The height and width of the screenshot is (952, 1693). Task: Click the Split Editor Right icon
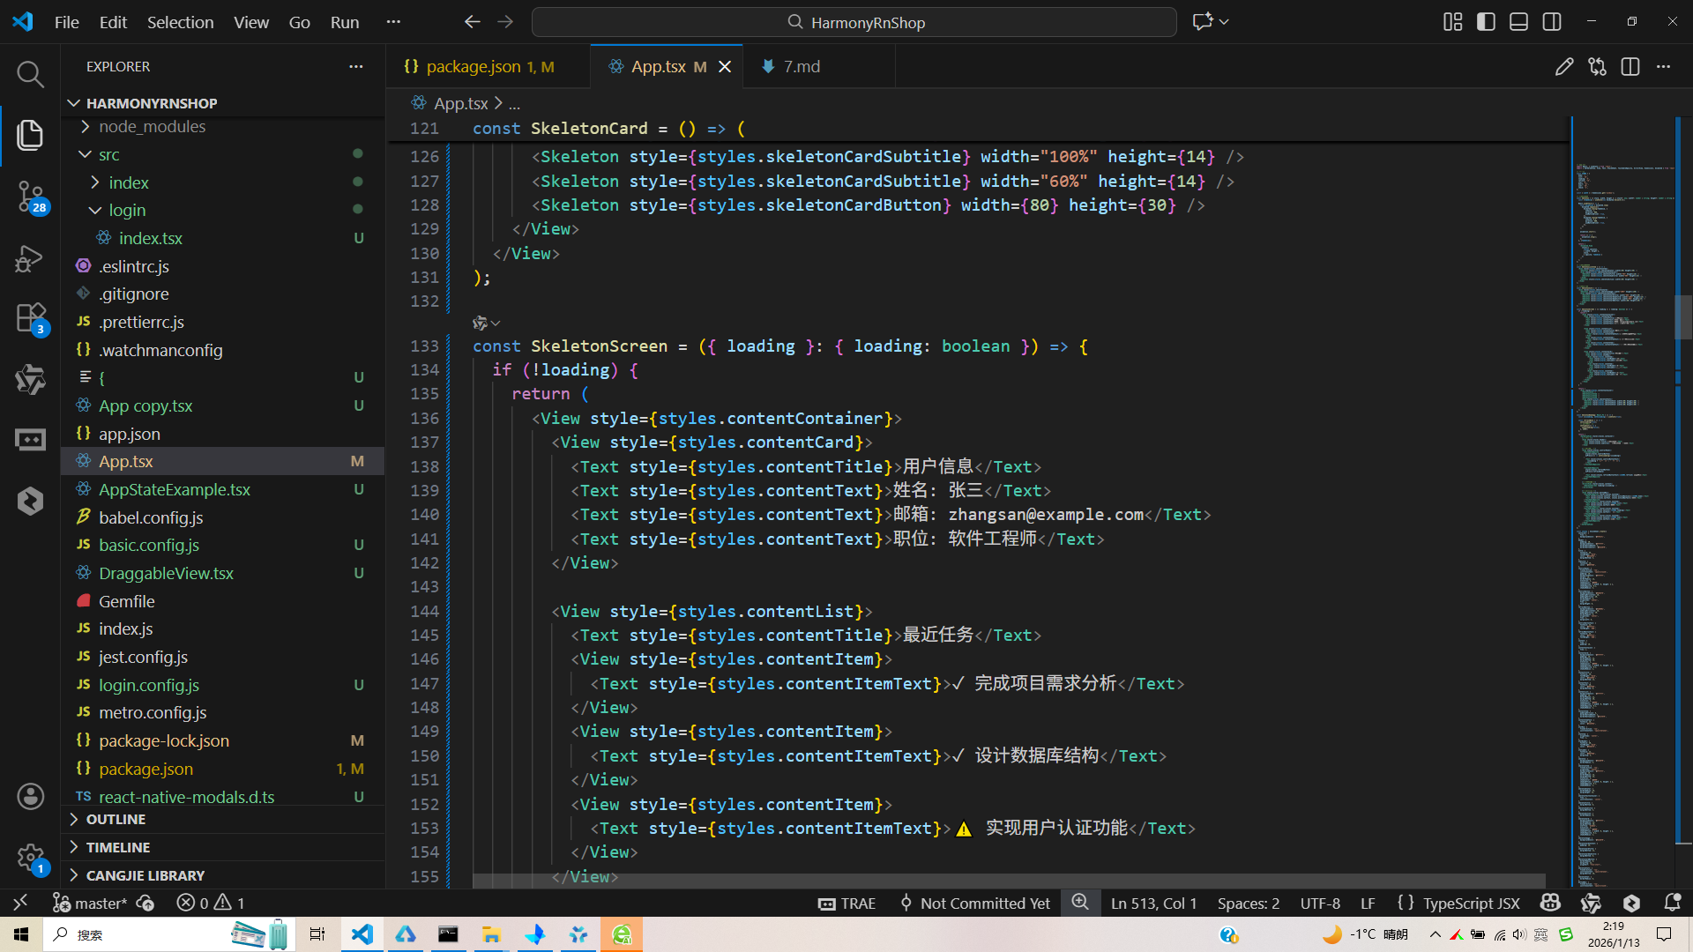[1630, 67]
